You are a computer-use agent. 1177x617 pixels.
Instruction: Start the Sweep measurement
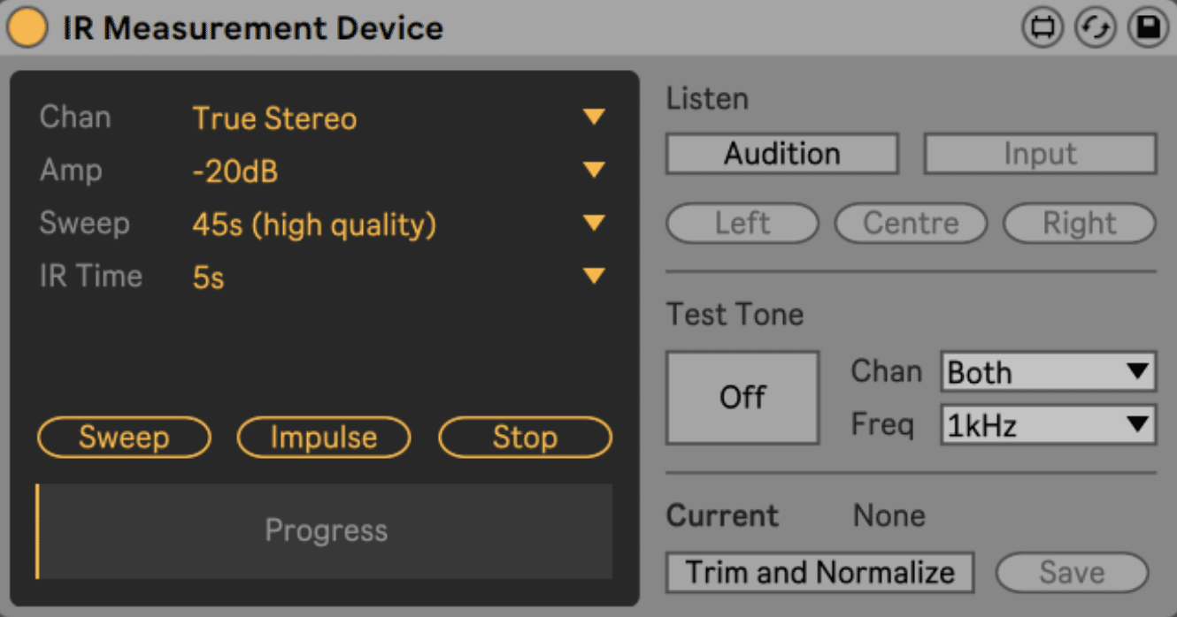click(x=124, y=438)
